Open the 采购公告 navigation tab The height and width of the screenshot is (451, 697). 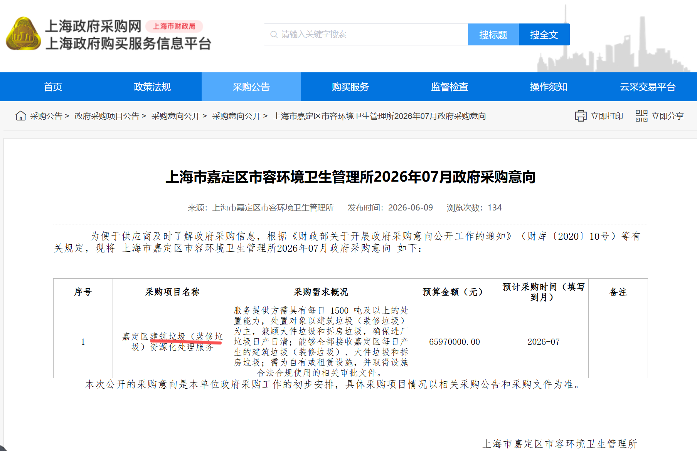(251, 87)
